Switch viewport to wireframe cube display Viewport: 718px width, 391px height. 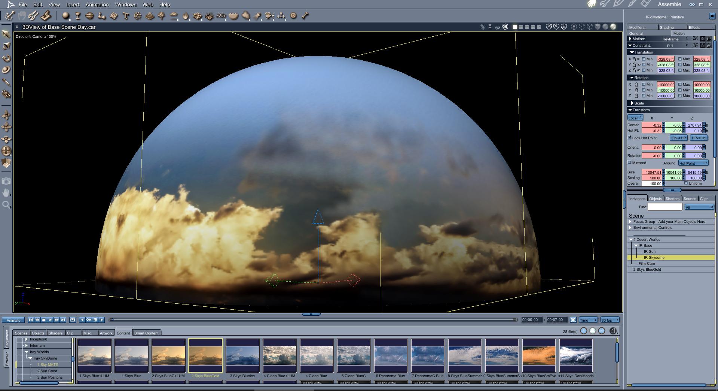pos(590,27)
